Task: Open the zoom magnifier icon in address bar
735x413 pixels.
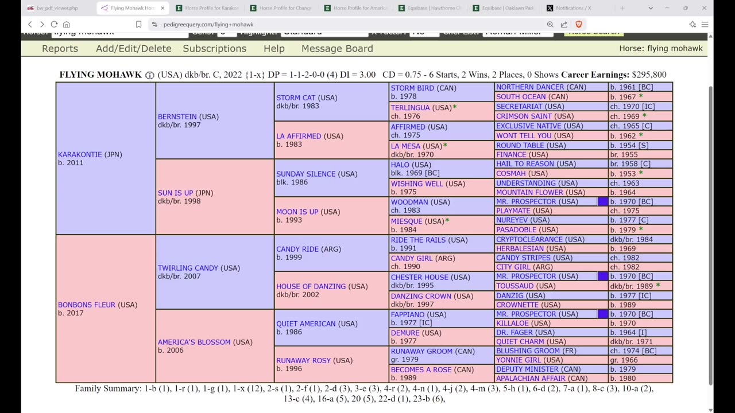Action: pos(550,24)
